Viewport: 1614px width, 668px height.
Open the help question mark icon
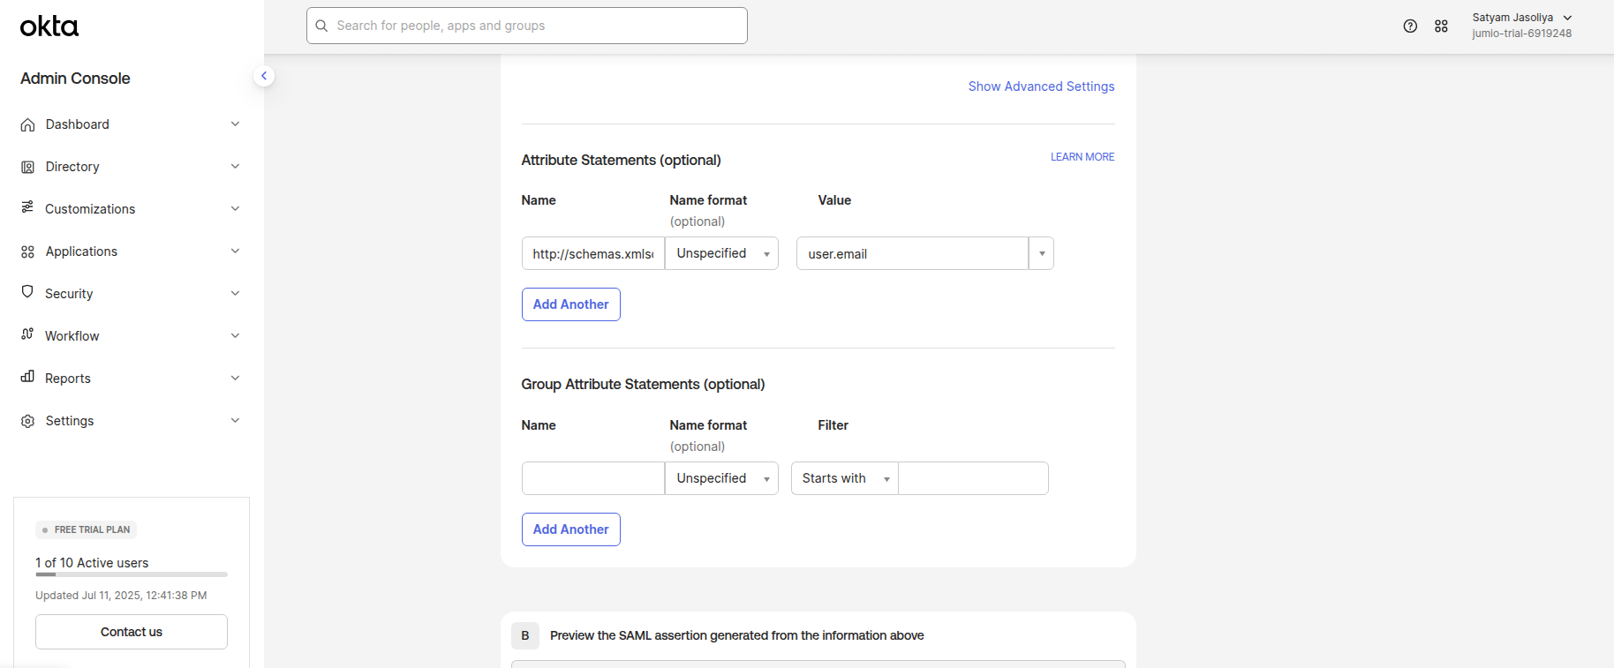tap(1410, 26)
